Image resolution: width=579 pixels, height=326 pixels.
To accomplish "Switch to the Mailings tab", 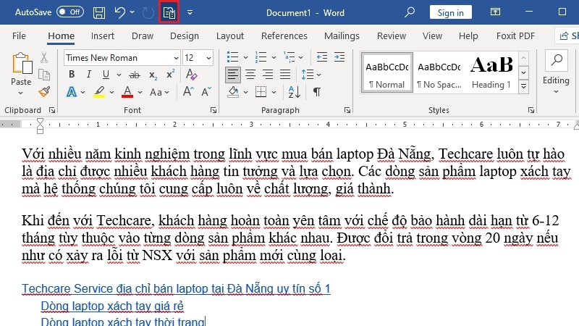I will click(342, 35).
